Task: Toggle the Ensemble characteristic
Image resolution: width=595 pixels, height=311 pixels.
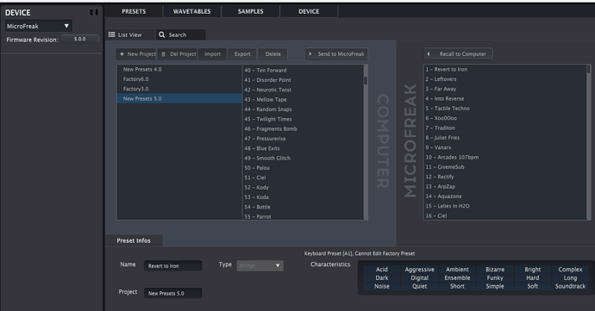Action: click(x=457, y=277)
